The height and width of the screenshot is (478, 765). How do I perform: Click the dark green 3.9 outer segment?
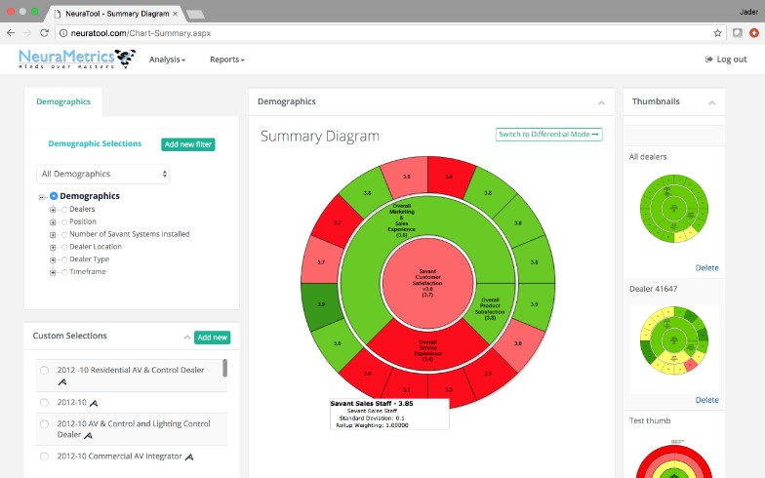tap(321, 304)
